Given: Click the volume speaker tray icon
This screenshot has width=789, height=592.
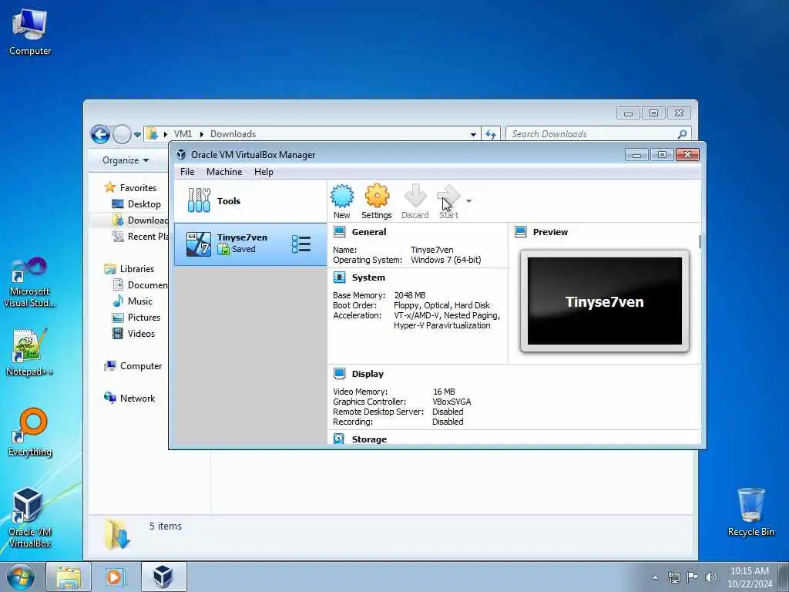Looking at the screenshot, I should [710, 577].
